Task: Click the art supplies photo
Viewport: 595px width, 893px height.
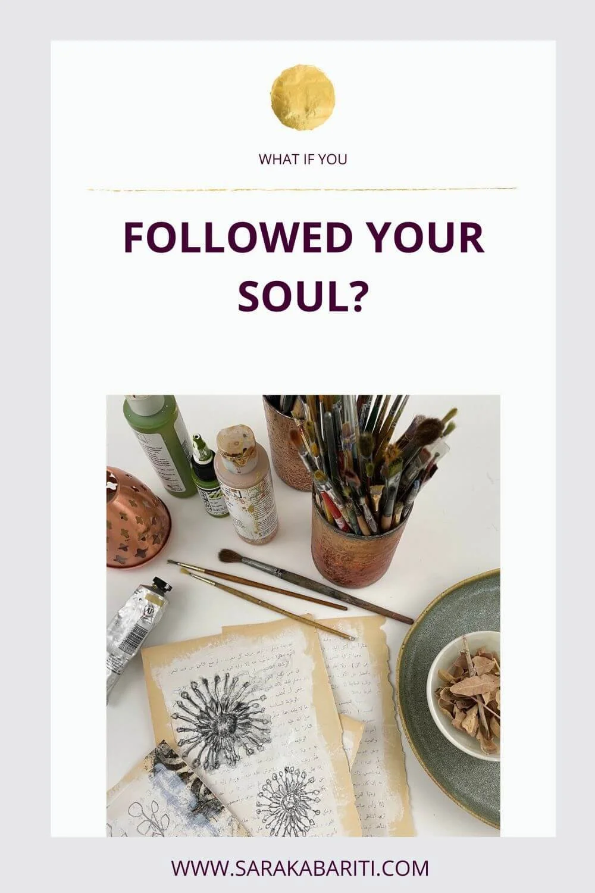Action: pos(303,616)
